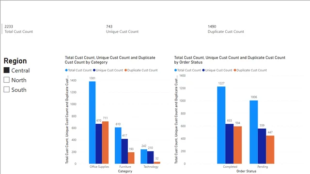This screenshot has height=174, width=310.
Task: Select the Technology duplicate bar 32
Action: pos(157,163)
